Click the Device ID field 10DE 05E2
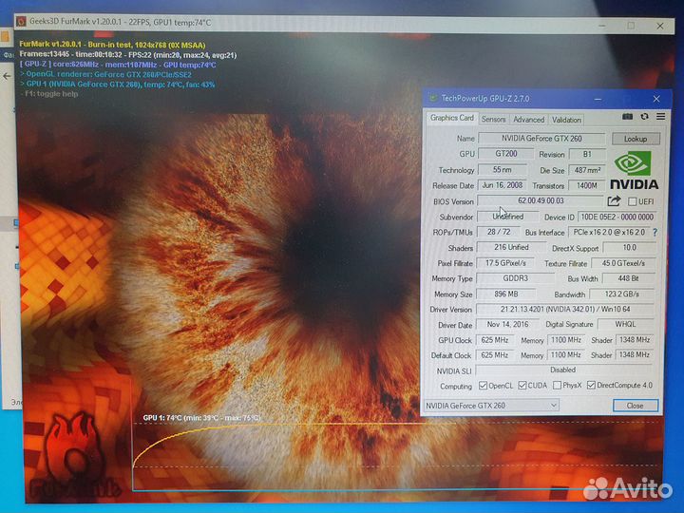Image resolution: width=684 pixels, height=513 pixels. point(617,217)
